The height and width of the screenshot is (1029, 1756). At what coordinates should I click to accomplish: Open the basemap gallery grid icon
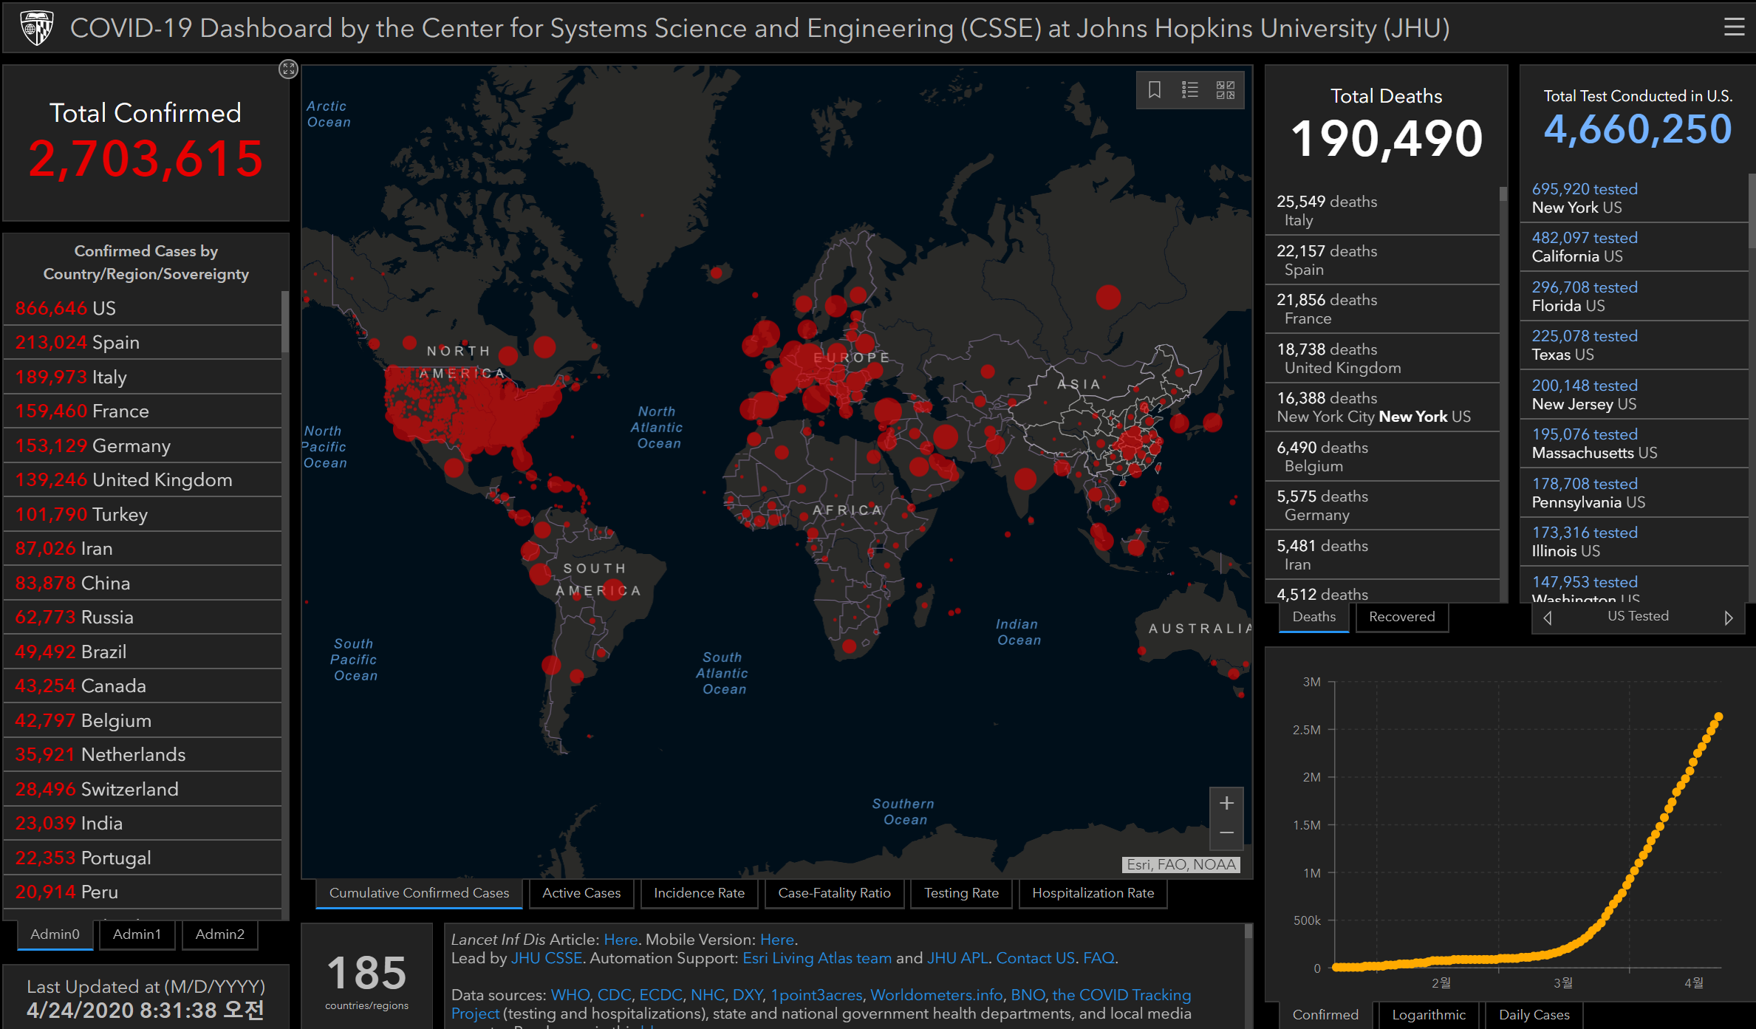point(1225,90)
